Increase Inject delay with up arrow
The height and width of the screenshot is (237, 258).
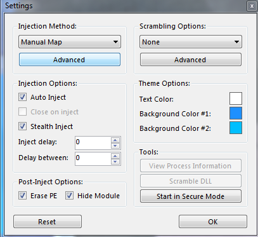tap(115, 140)
